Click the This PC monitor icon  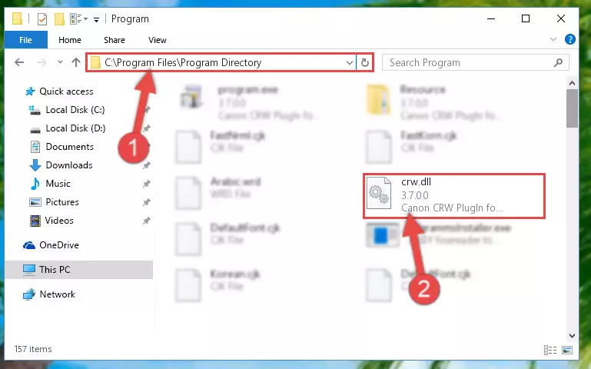(29, 270)
